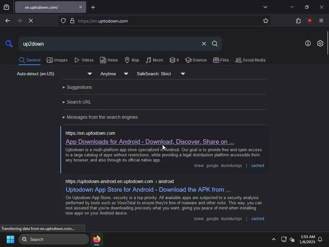Switch to Map search tab
The image size is (329, 247).
(132, 60)
